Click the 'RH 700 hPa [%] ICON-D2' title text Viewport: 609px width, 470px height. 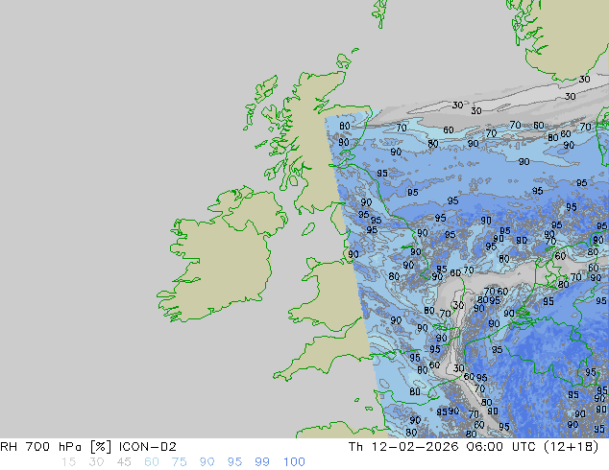(x=88, y=447)
